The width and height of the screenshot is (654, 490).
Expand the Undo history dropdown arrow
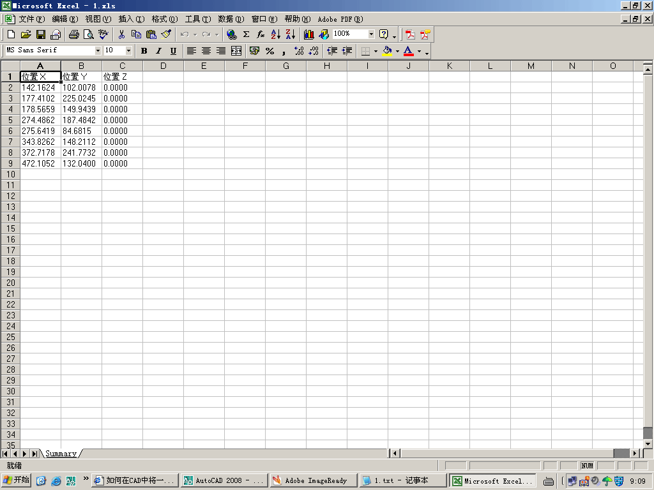[x=195, y=34]
